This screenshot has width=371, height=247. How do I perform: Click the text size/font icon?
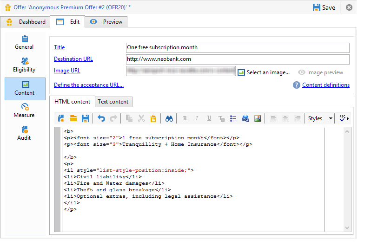pyautogui.click(x=221, y=118)
